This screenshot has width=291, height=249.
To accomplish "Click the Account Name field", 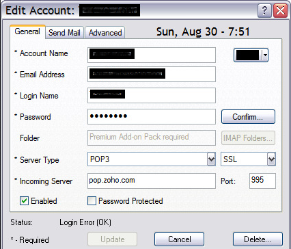I will pos(152,55).
